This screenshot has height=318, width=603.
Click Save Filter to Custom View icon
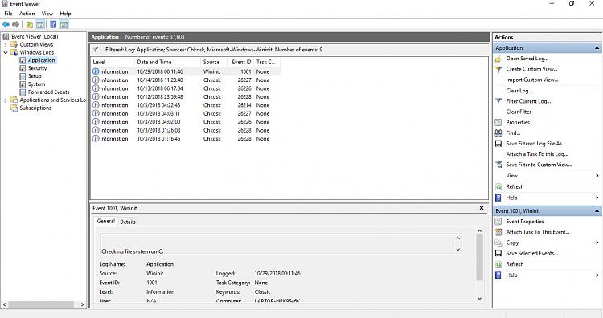[498, 165]
